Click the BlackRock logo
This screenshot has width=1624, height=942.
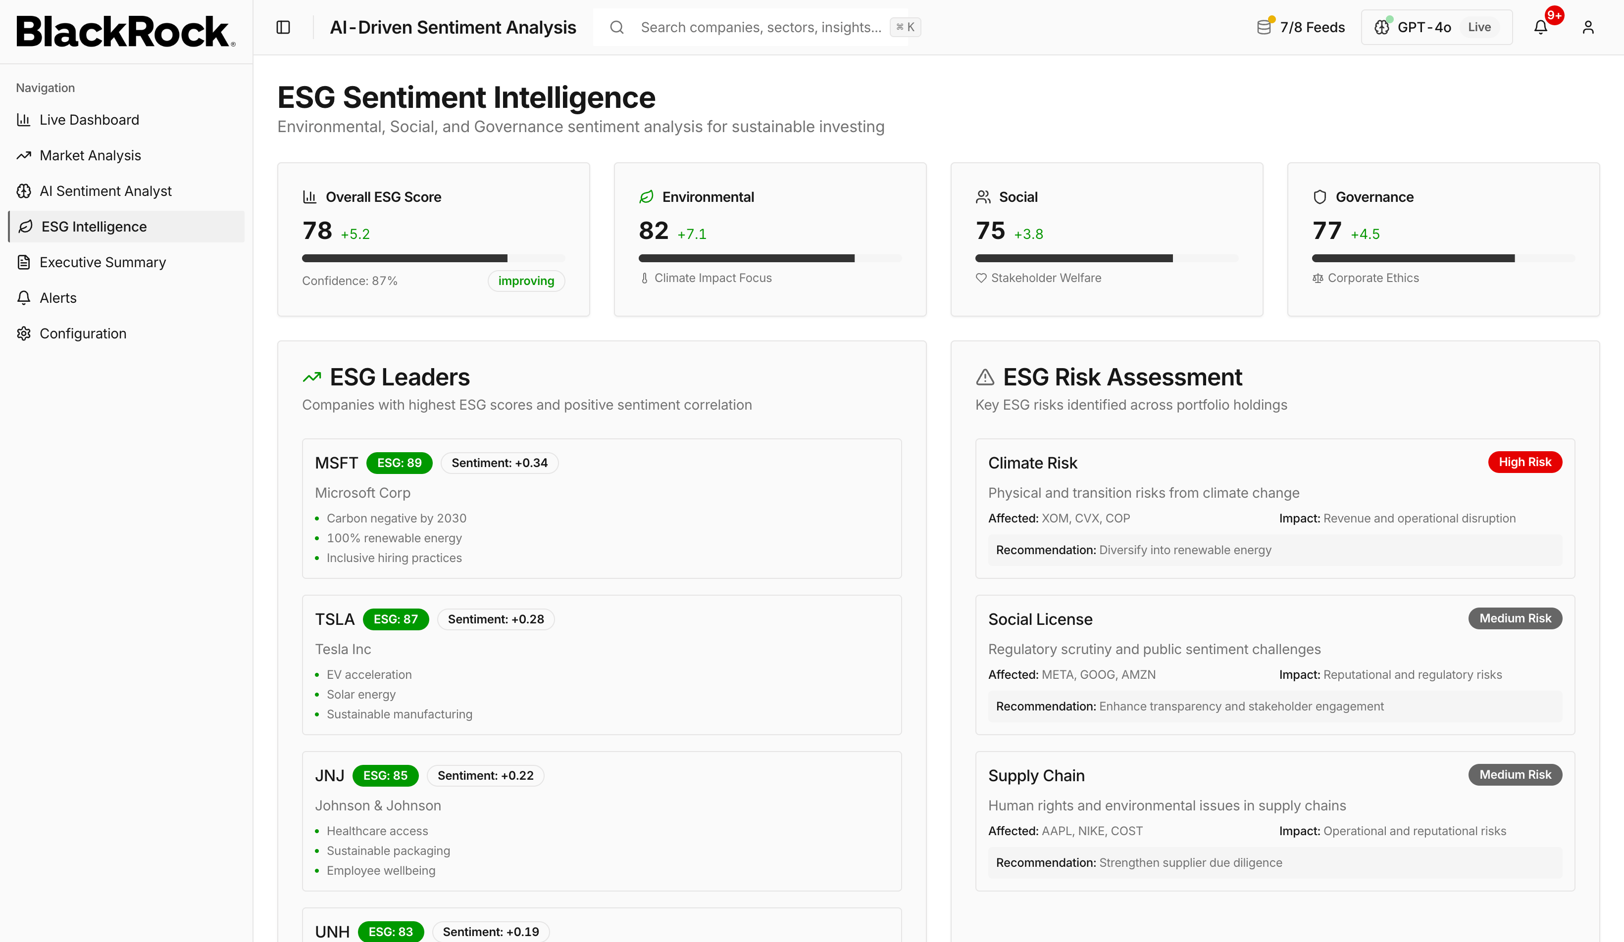click(x=126, y=31)
